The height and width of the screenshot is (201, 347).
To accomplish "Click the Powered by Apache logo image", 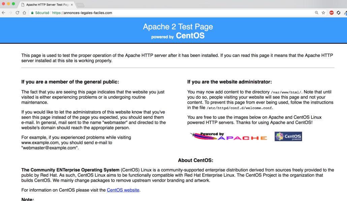I will tap(229, 136).
